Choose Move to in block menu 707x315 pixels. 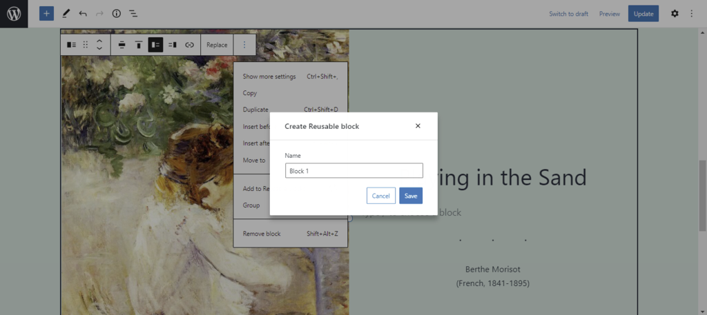pyautogui.click(x=254, y=160)
